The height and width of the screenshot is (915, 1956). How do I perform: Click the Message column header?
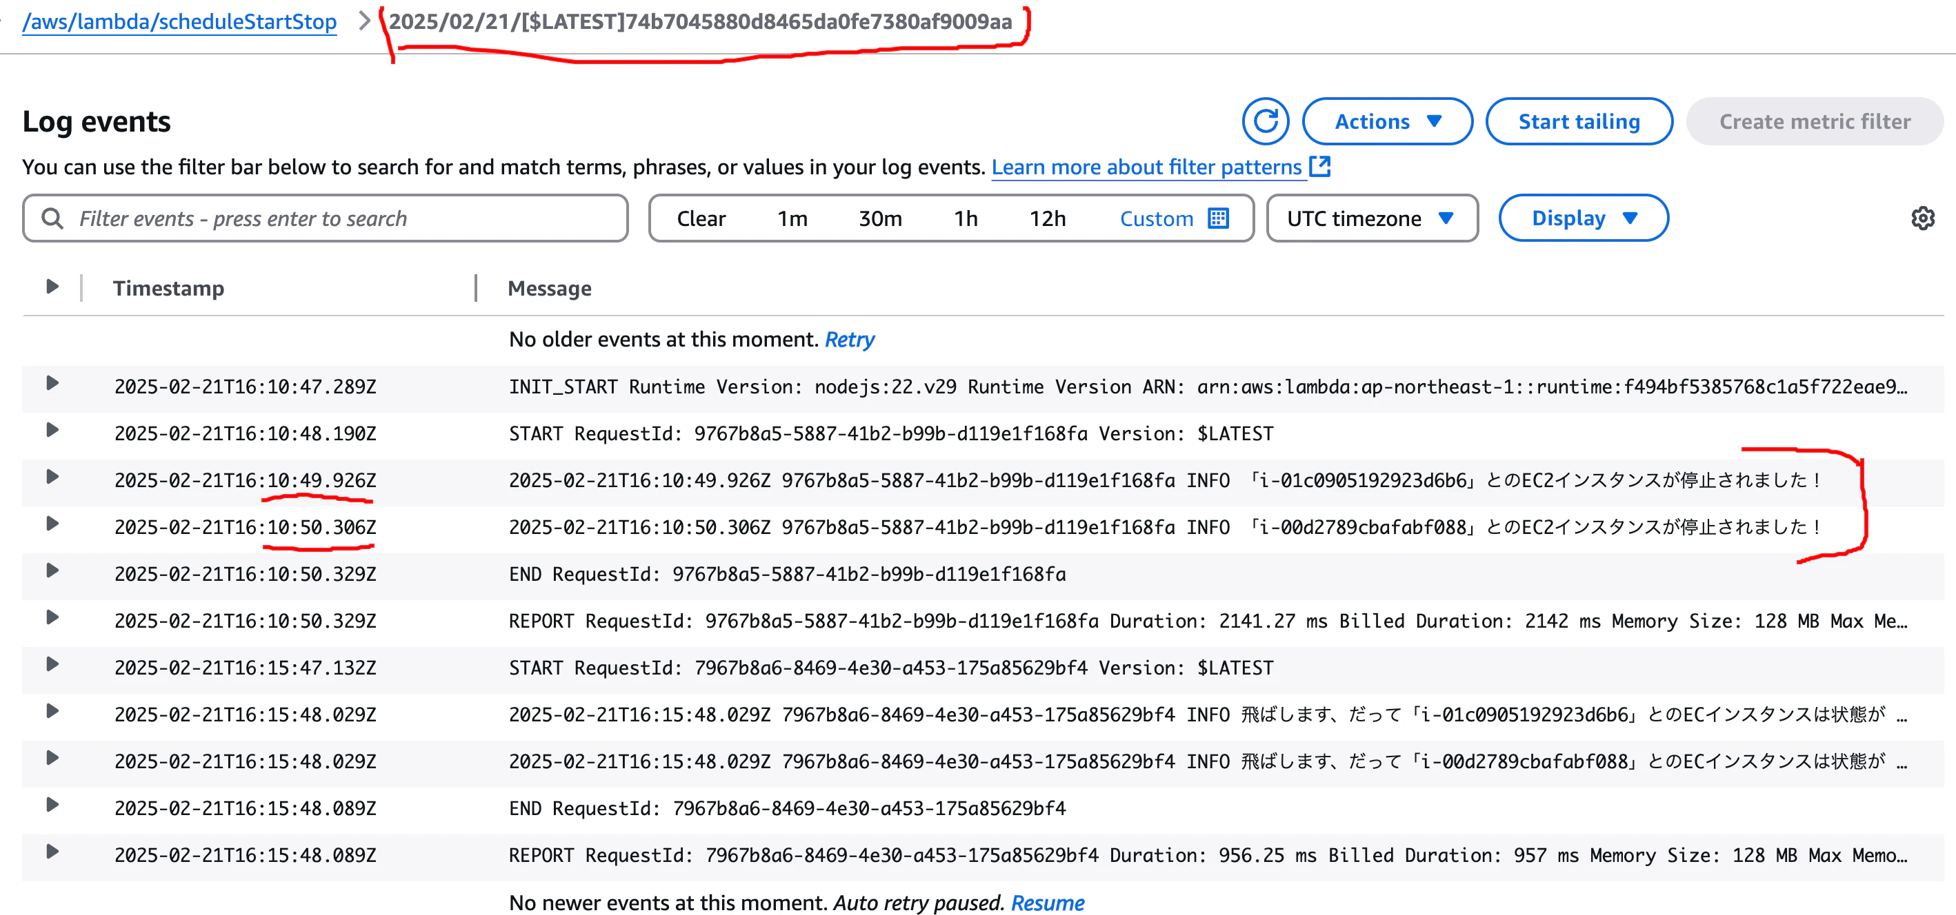point(549,288)
